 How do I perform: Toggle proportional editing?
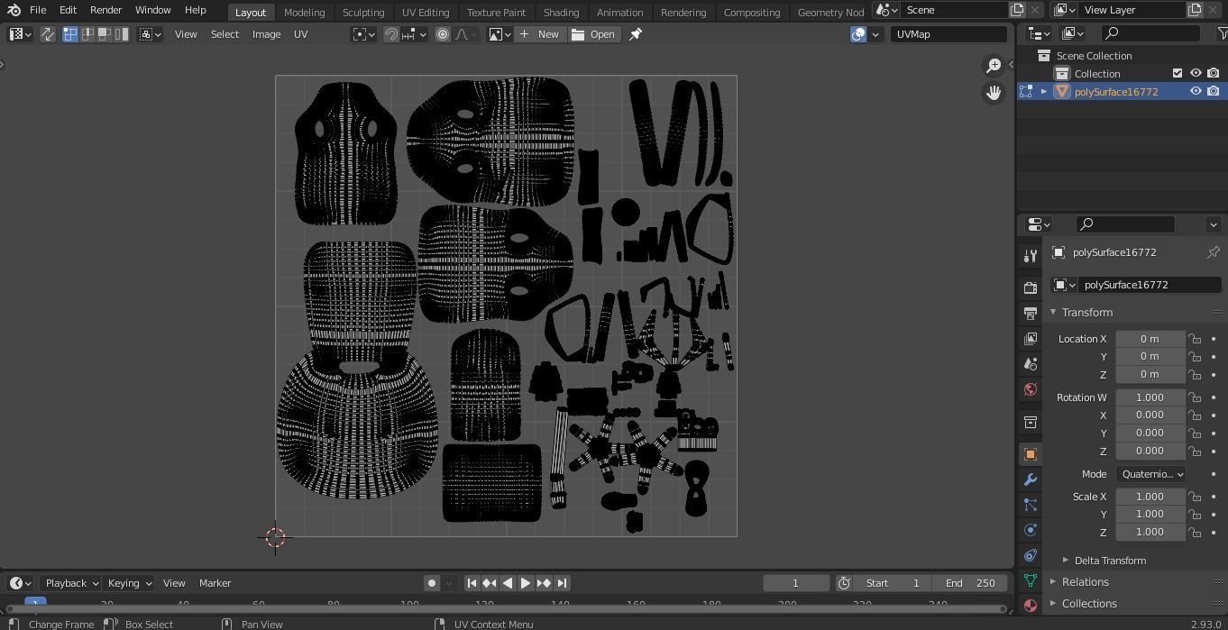click(443, 34)
